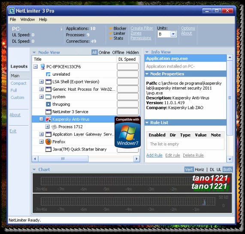Viewport: 245px width, 234px height.
Task: Expand the Firefox node
Action: click(42, 142)
